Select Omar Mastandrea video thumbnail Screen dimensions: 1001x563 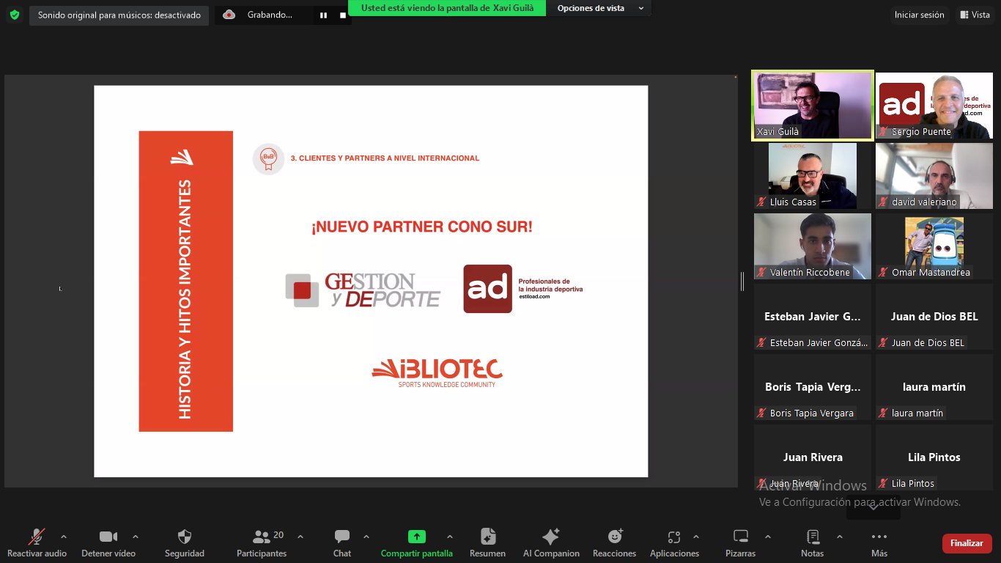(x=934, y=246)
